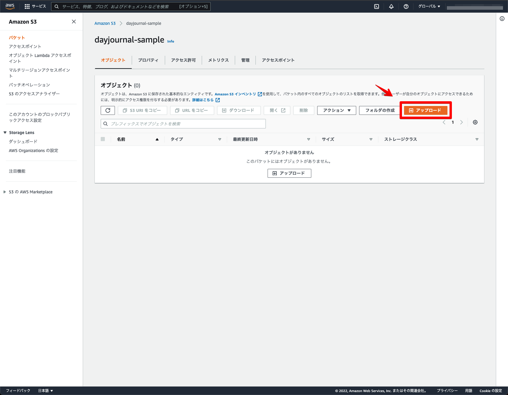Open the CloudShell terminal icon
Viewport: 508px width, 395px height.
pos(377,6)
